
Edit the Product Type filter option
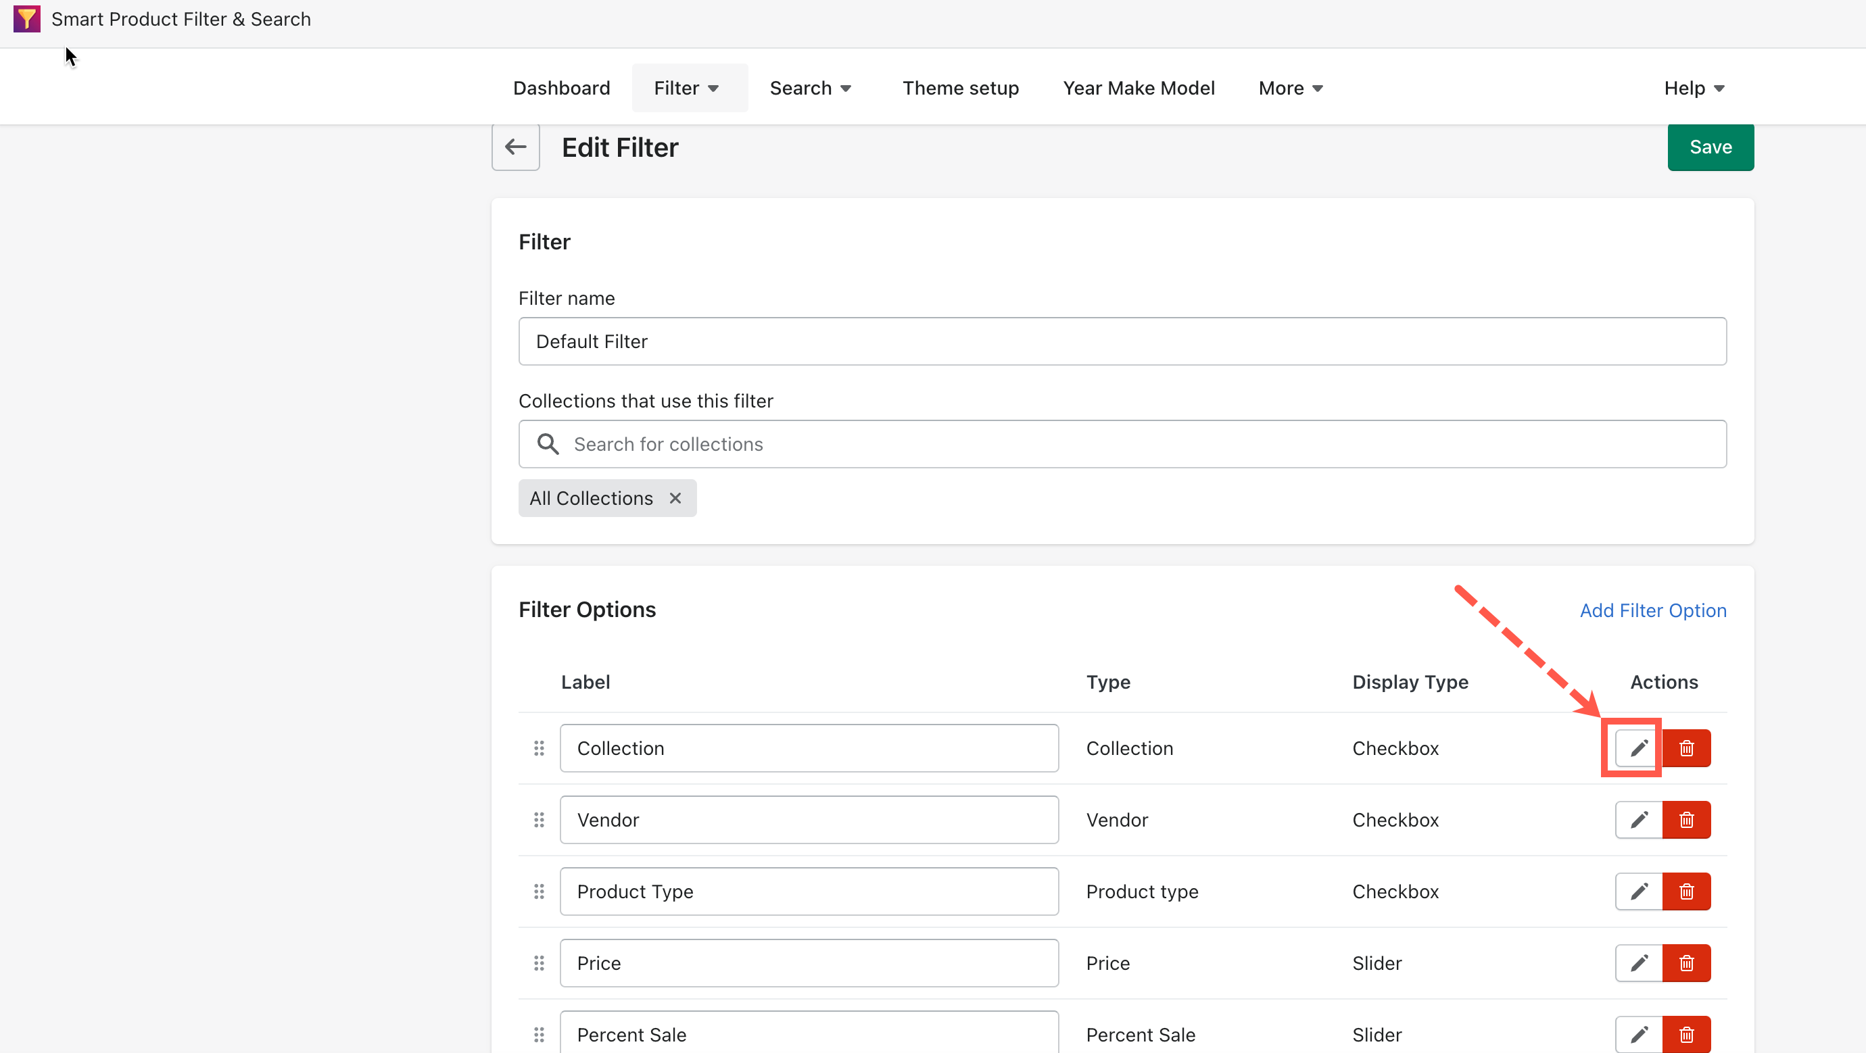(1637, 891)
